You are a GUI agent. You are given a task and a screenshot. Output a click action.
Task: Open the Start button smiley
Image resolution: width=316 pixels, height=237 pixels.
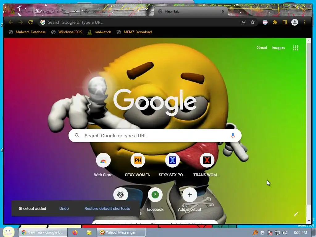click(x=8, y=231)
